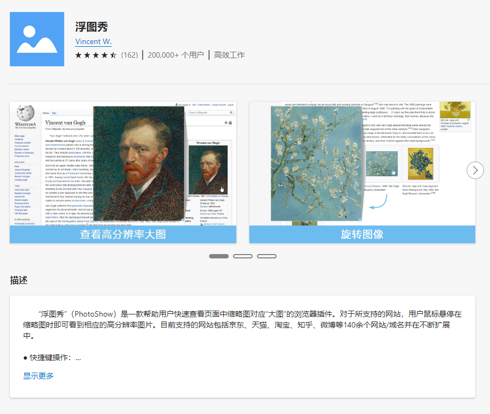Click the 浮图秀 extension logo icon
This screenshot has width=490, height=414.
pyautogui.click(x=37, y=39)
